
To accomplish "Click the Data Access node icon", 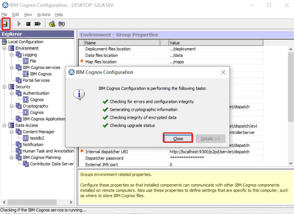I will tap(12, 125).
